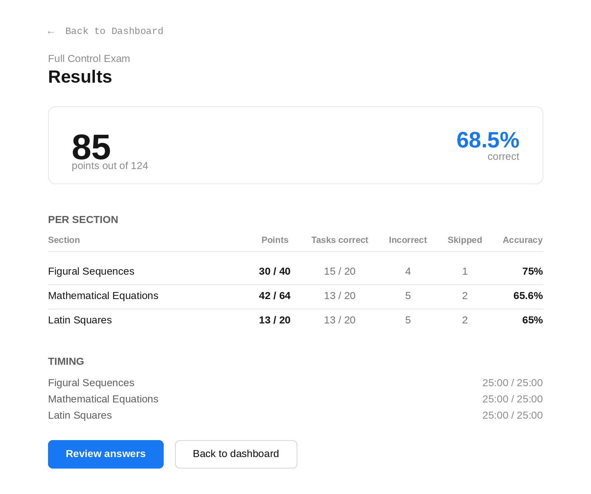This screenshot has height=494, width=591.
Task: Click the PER SECTION heading
Action: click(x=83, y=220)
